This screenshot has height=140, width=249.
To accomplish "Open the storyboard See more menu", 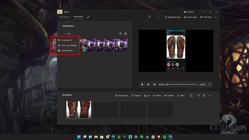I will (210, 96).
